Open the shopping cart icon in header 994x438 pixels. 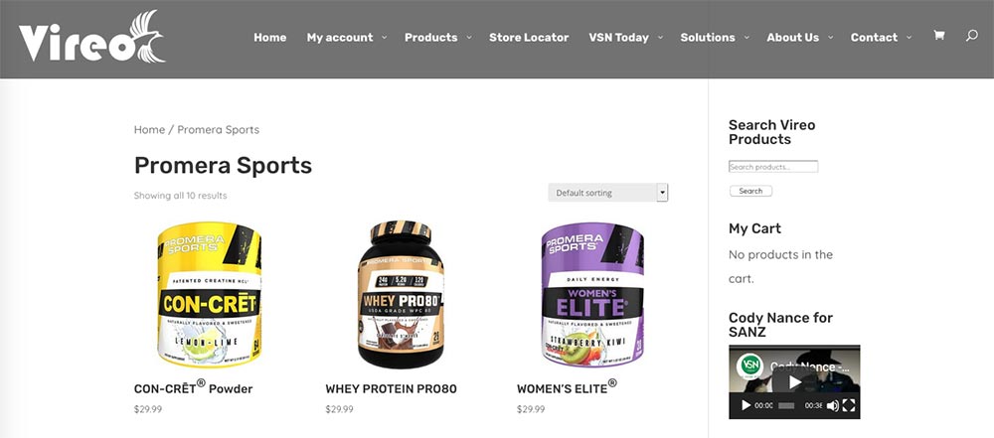click(939, 36)
